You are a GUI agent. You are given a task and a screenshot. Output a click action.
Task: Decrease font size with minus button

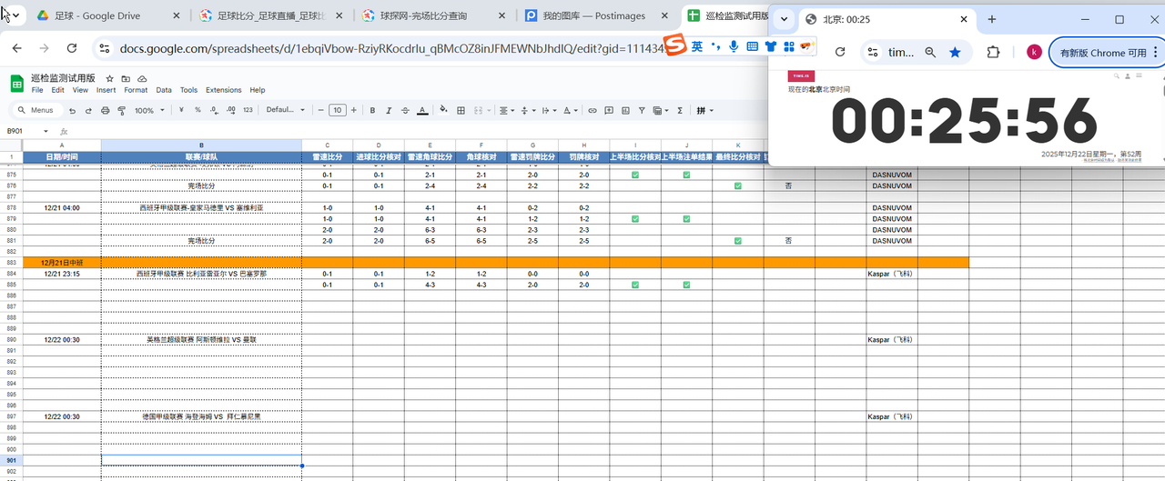click(320, 110)
